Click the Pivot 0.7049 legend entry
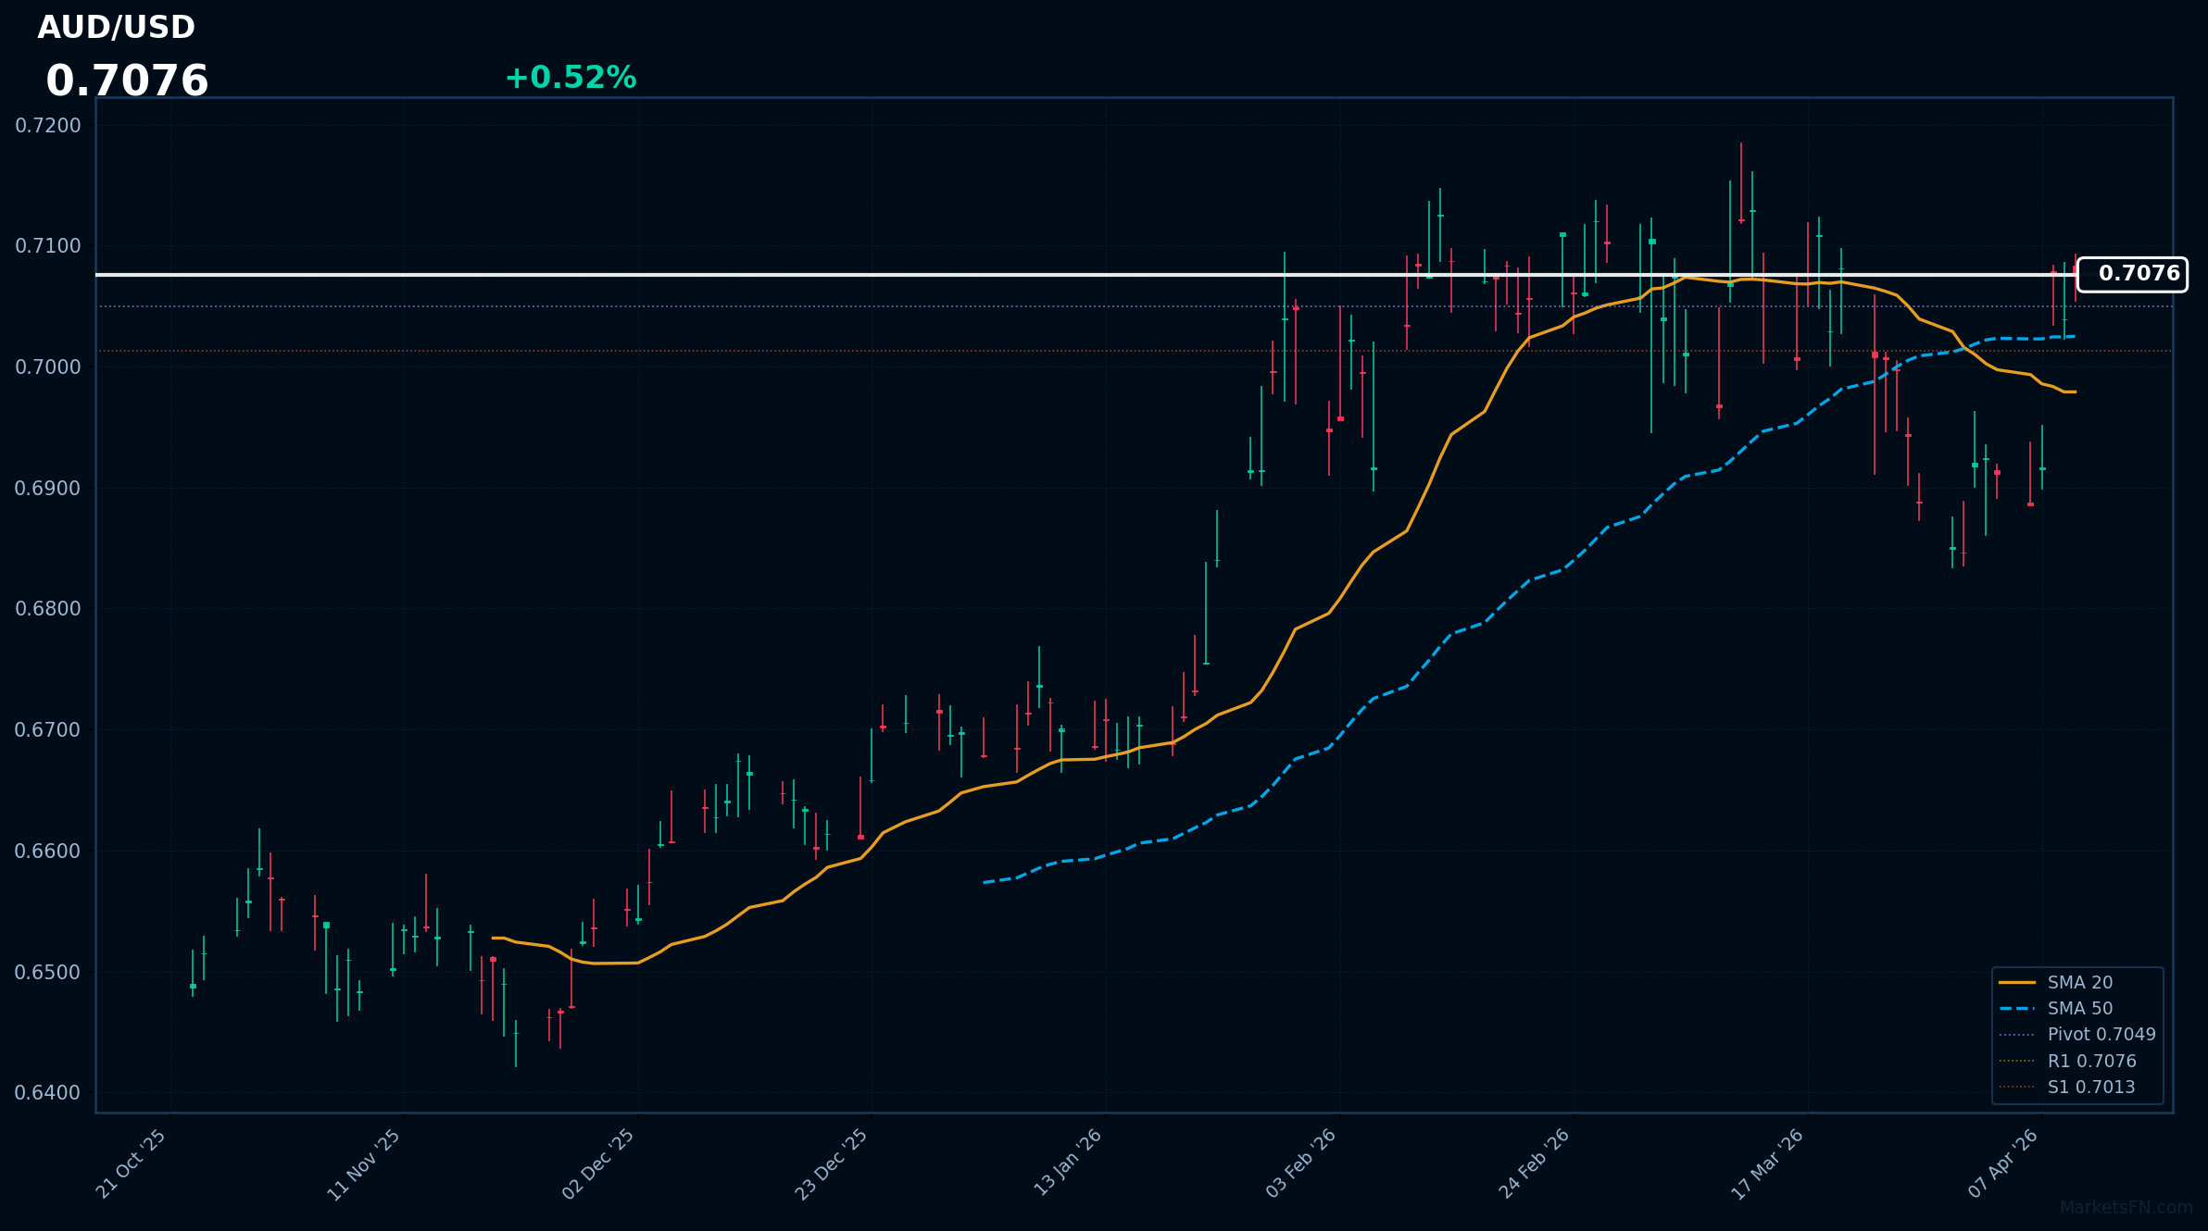The height and width of the screenshot is (1231, 2208). [2076, 1035]
